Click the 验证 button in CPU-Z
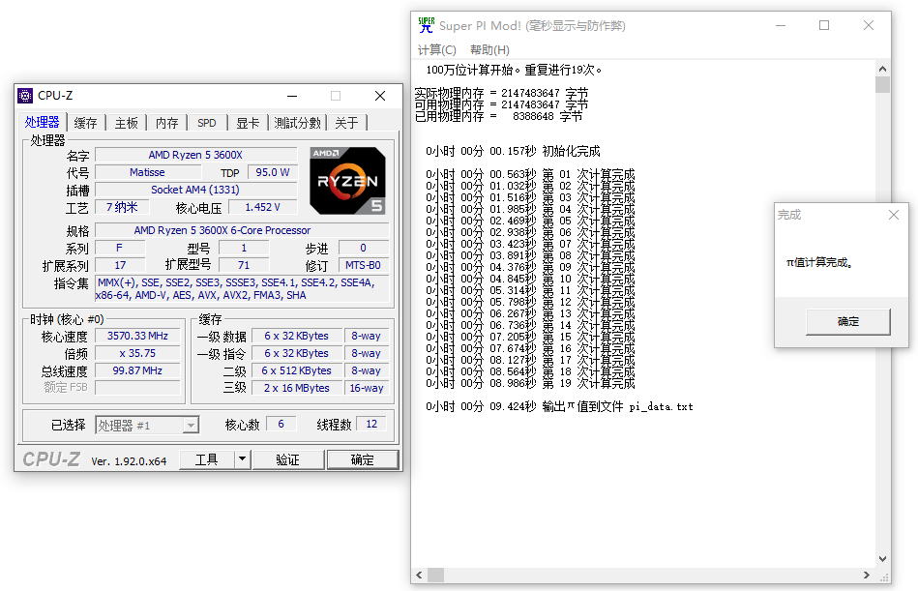 pos(287,459)
